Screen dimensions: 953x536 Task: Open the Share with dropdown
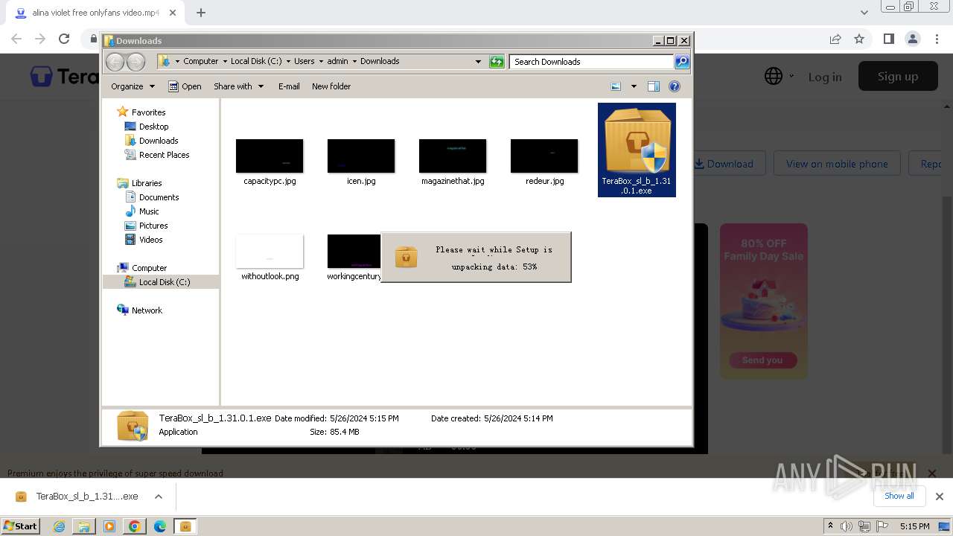point(239,86)
